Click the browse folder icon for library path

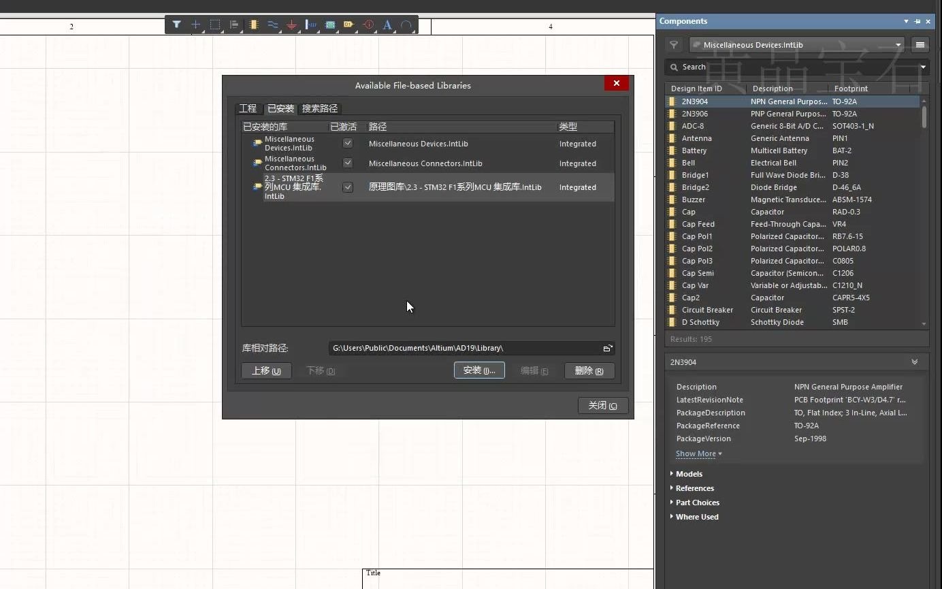coord(607,348)
